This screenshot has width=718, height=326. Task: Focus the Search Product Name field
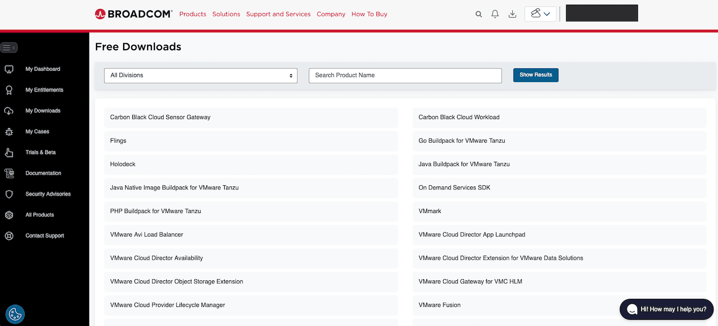tap(405, 75)
